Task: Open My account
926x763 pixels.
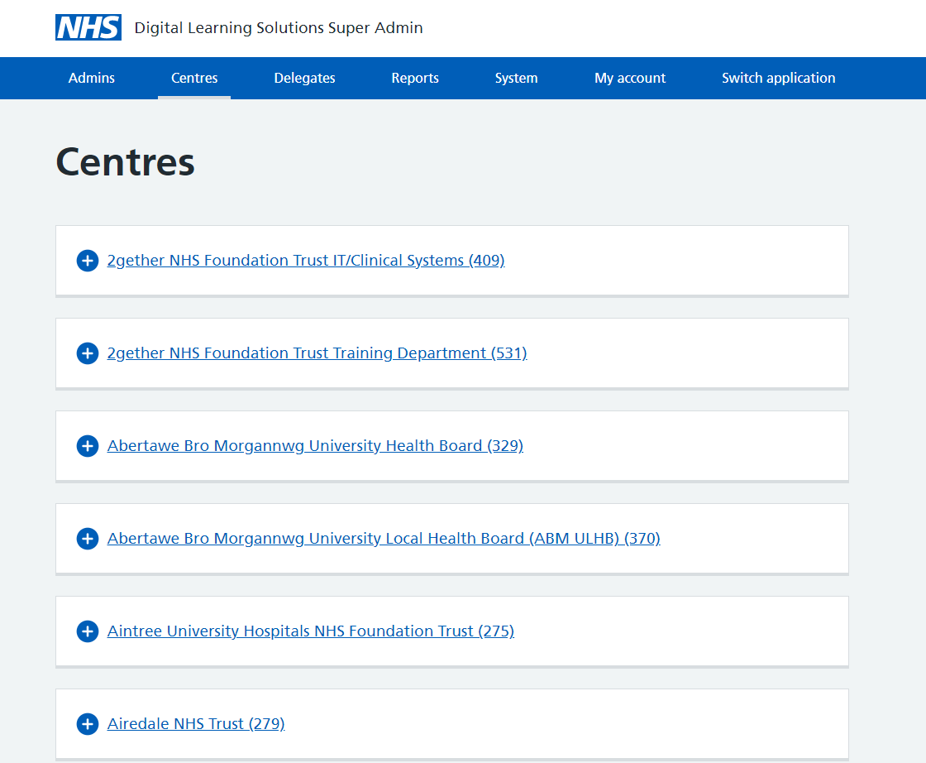Action: coord(630,78)
